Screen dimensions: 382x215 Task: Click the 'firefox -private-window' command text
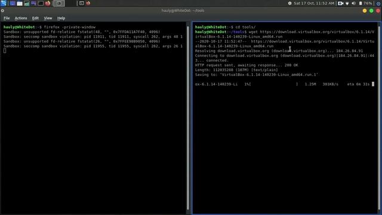click(x=70, y=27)
